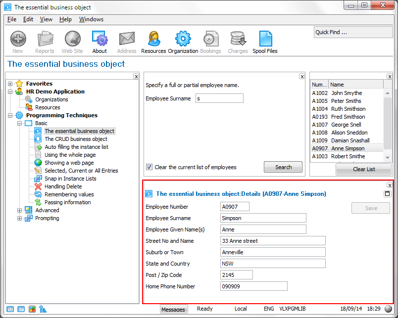Open the About toolbar icon
This screenshot has width=398, height=318.
[x=100, y=39]
